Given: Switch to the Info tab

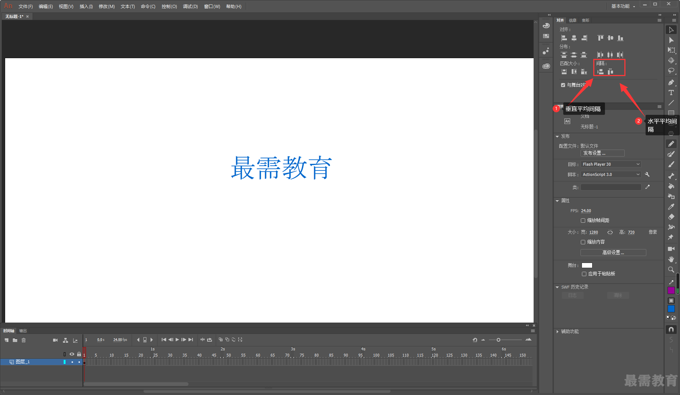Looking at the screenshot, I should click(573, 20).
